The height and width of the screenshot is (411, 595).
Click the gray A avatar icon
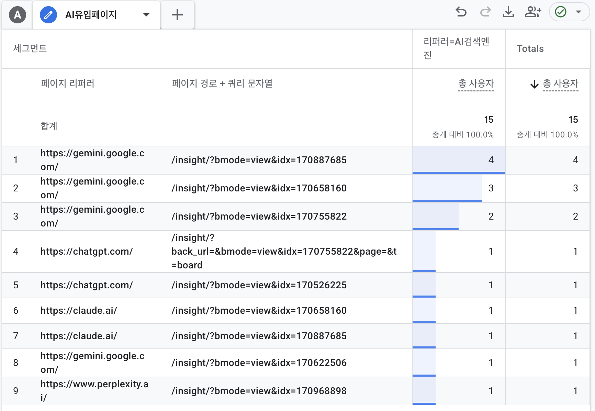pyautogui.click(x=18, y=15)
